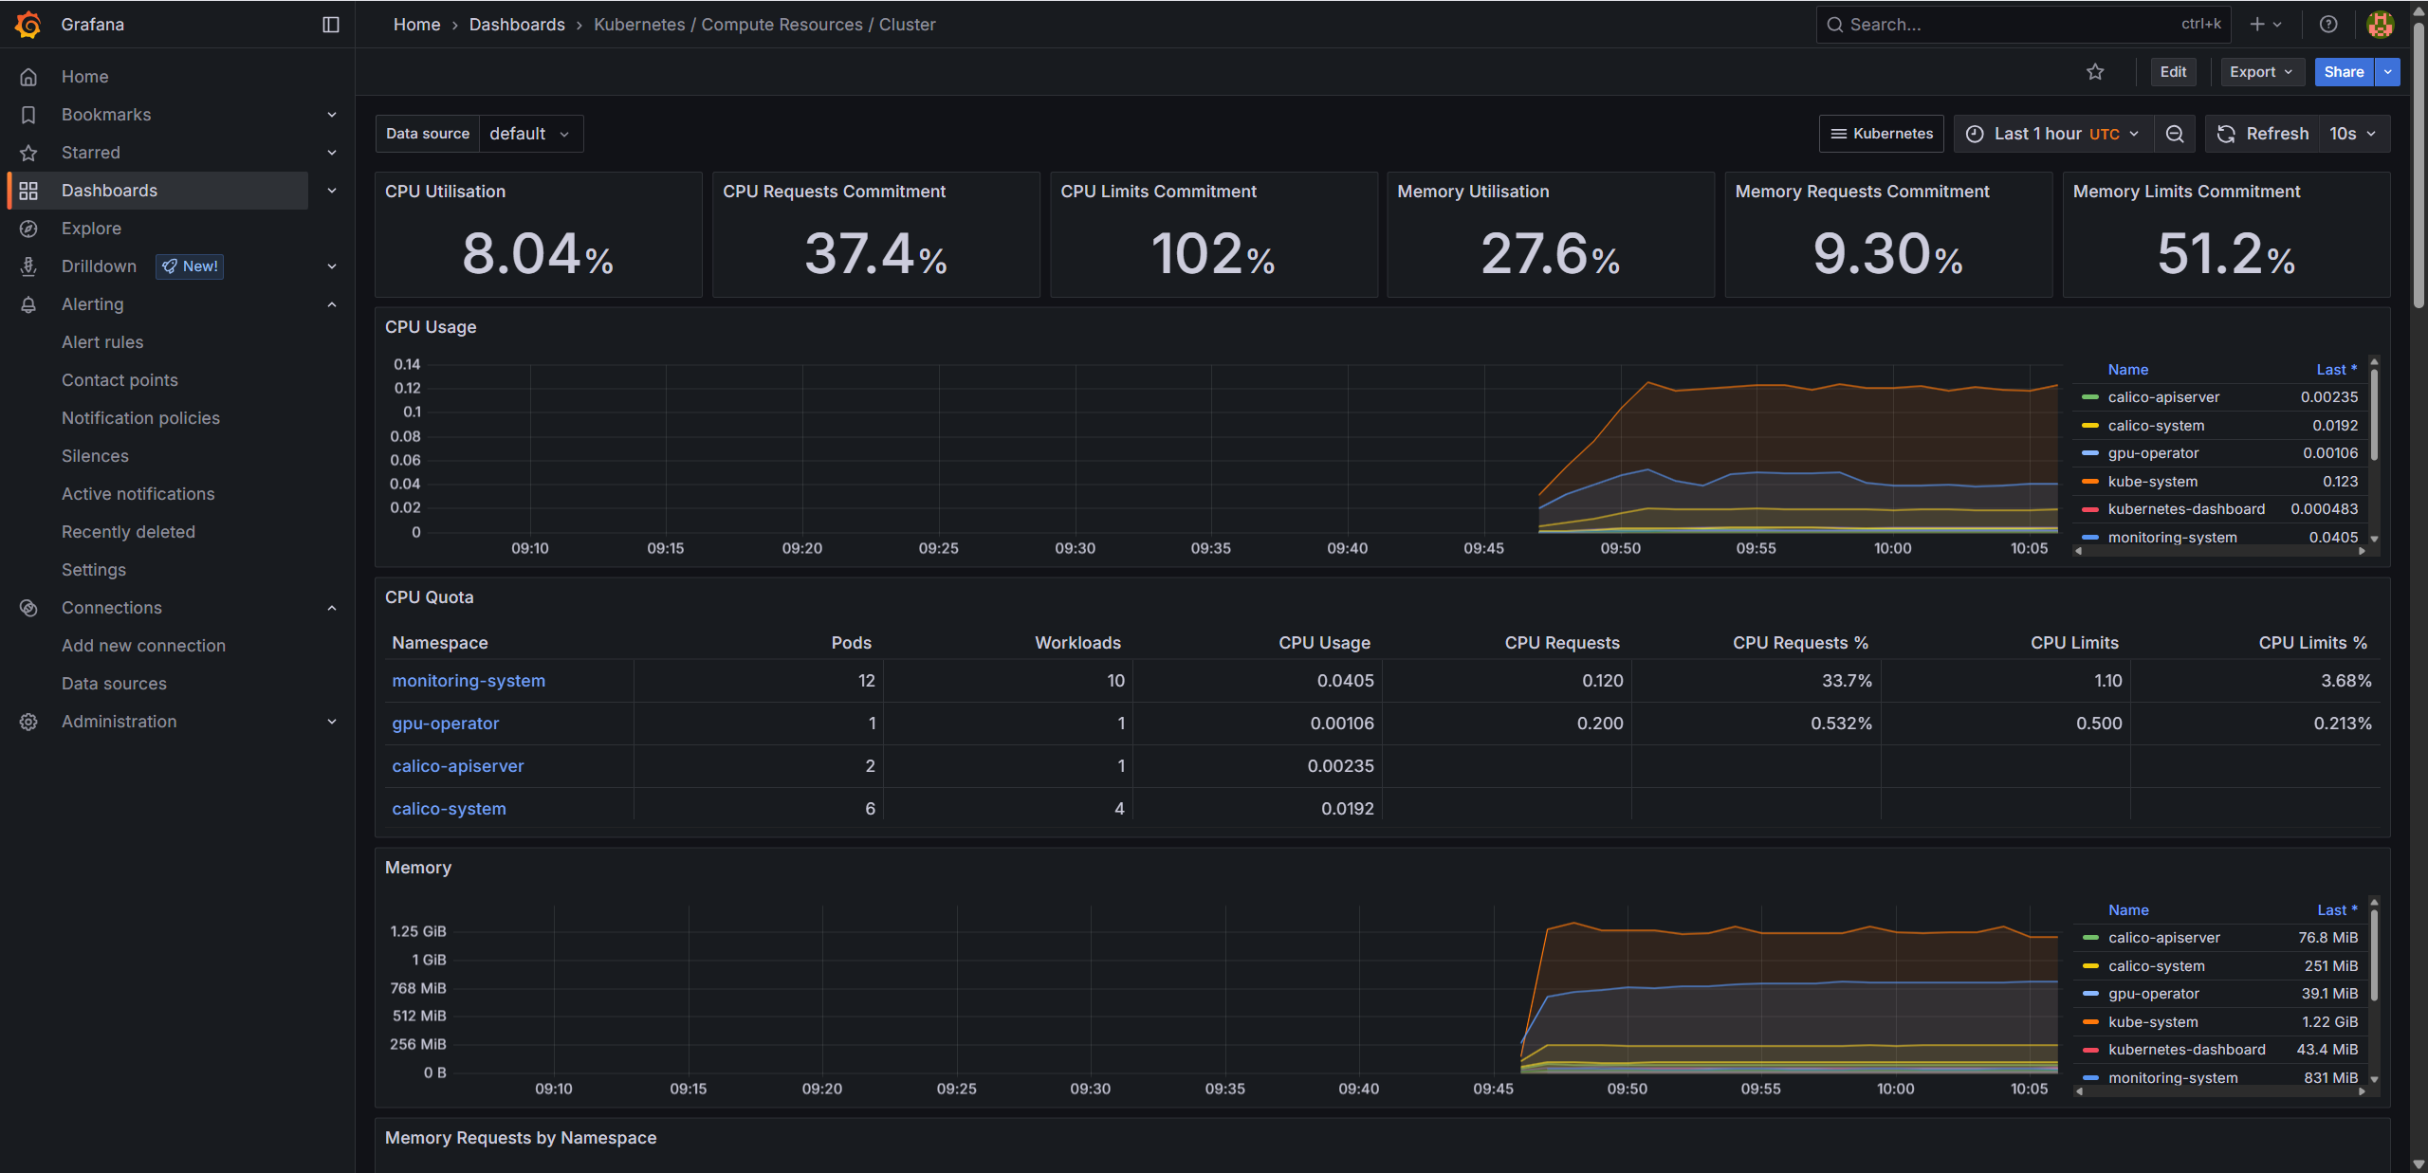
Task: Click the Grafana logo icon
Action: pyautogui.click(x=28, y=25)
